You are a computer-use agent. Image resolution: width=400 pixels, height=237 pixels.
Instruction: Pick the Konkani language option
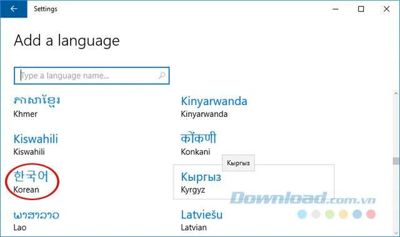pyautogui.click(x=199, y=144)
